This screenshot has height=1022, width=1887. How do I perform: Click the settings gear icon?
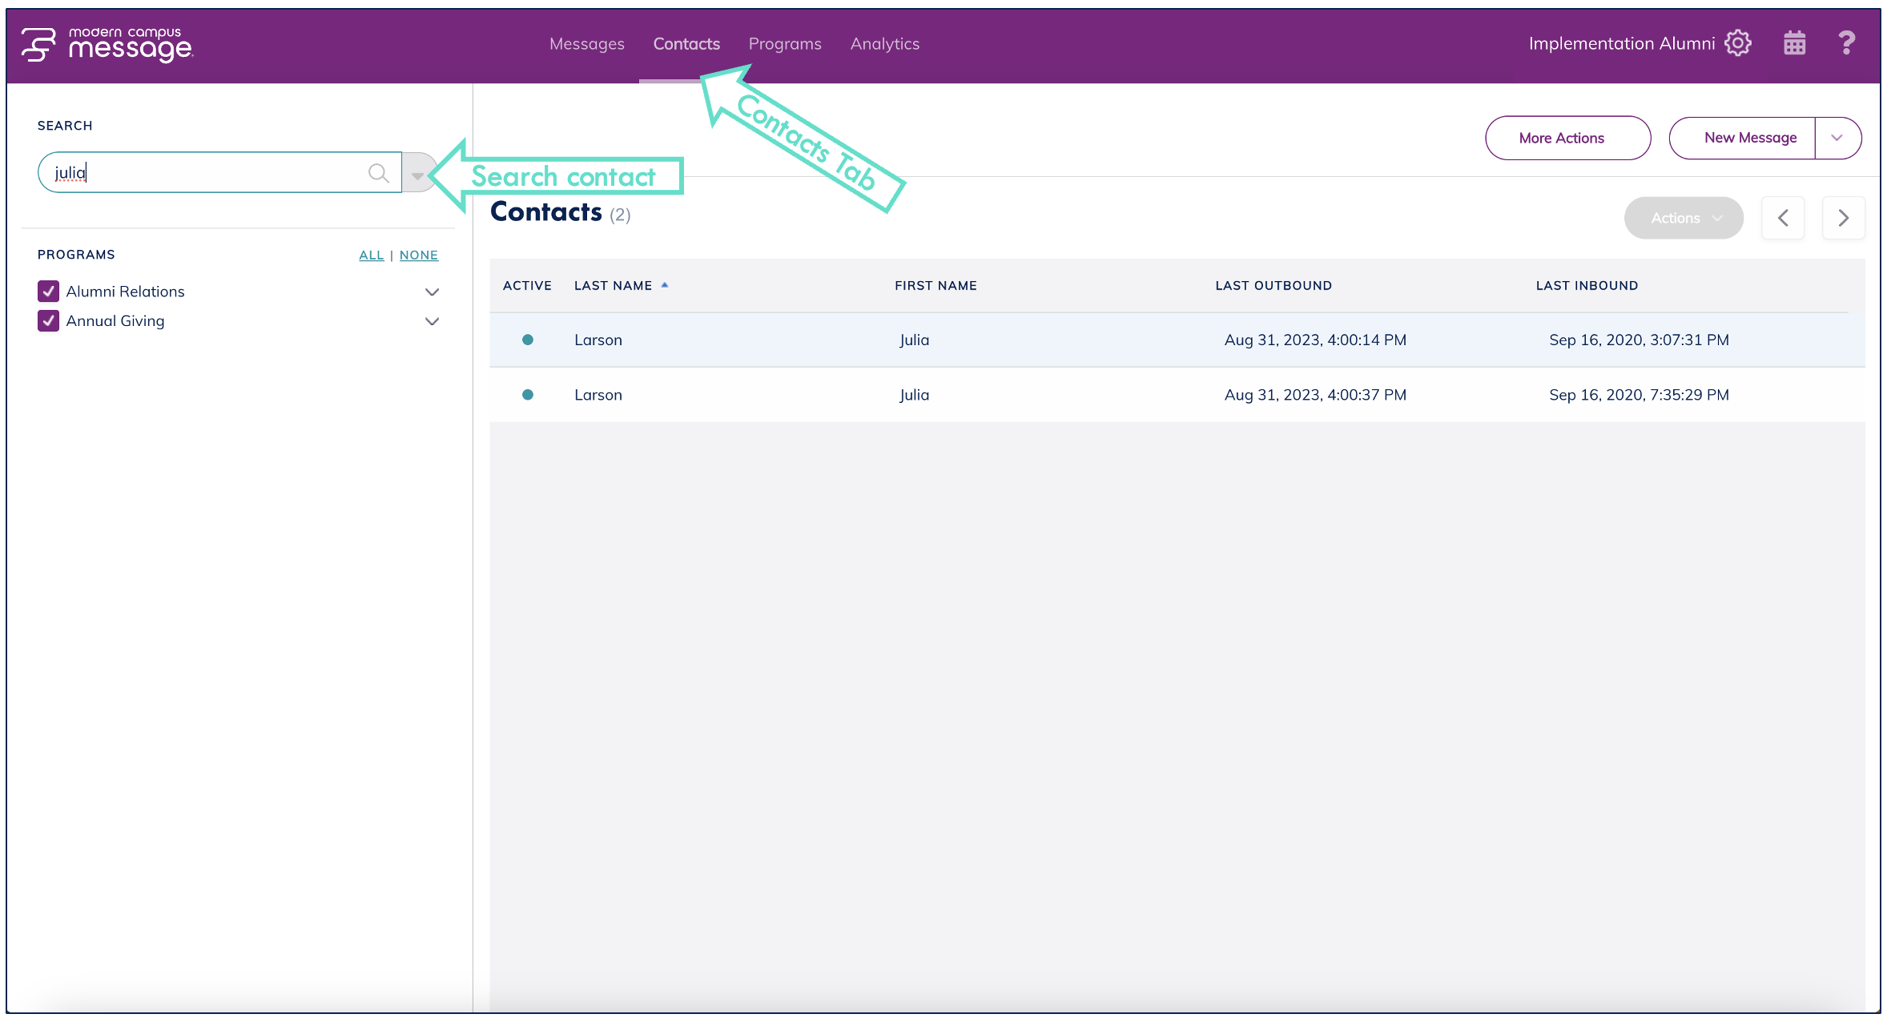(x=1737, y=43)
